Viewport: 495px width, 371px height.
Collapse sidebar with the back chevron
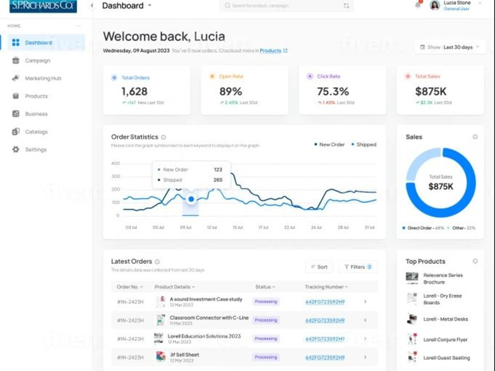[92, 5]
